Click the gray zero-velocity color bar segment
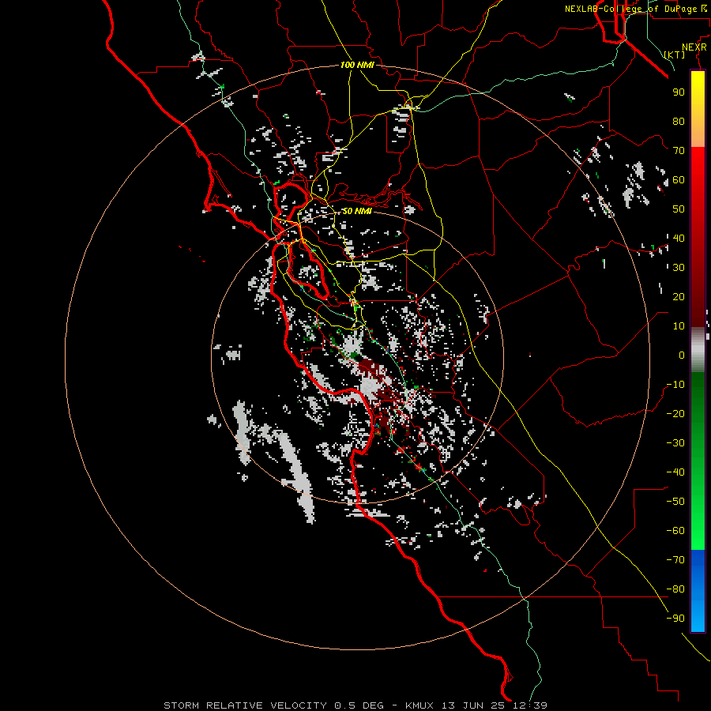 pos(698,349)
